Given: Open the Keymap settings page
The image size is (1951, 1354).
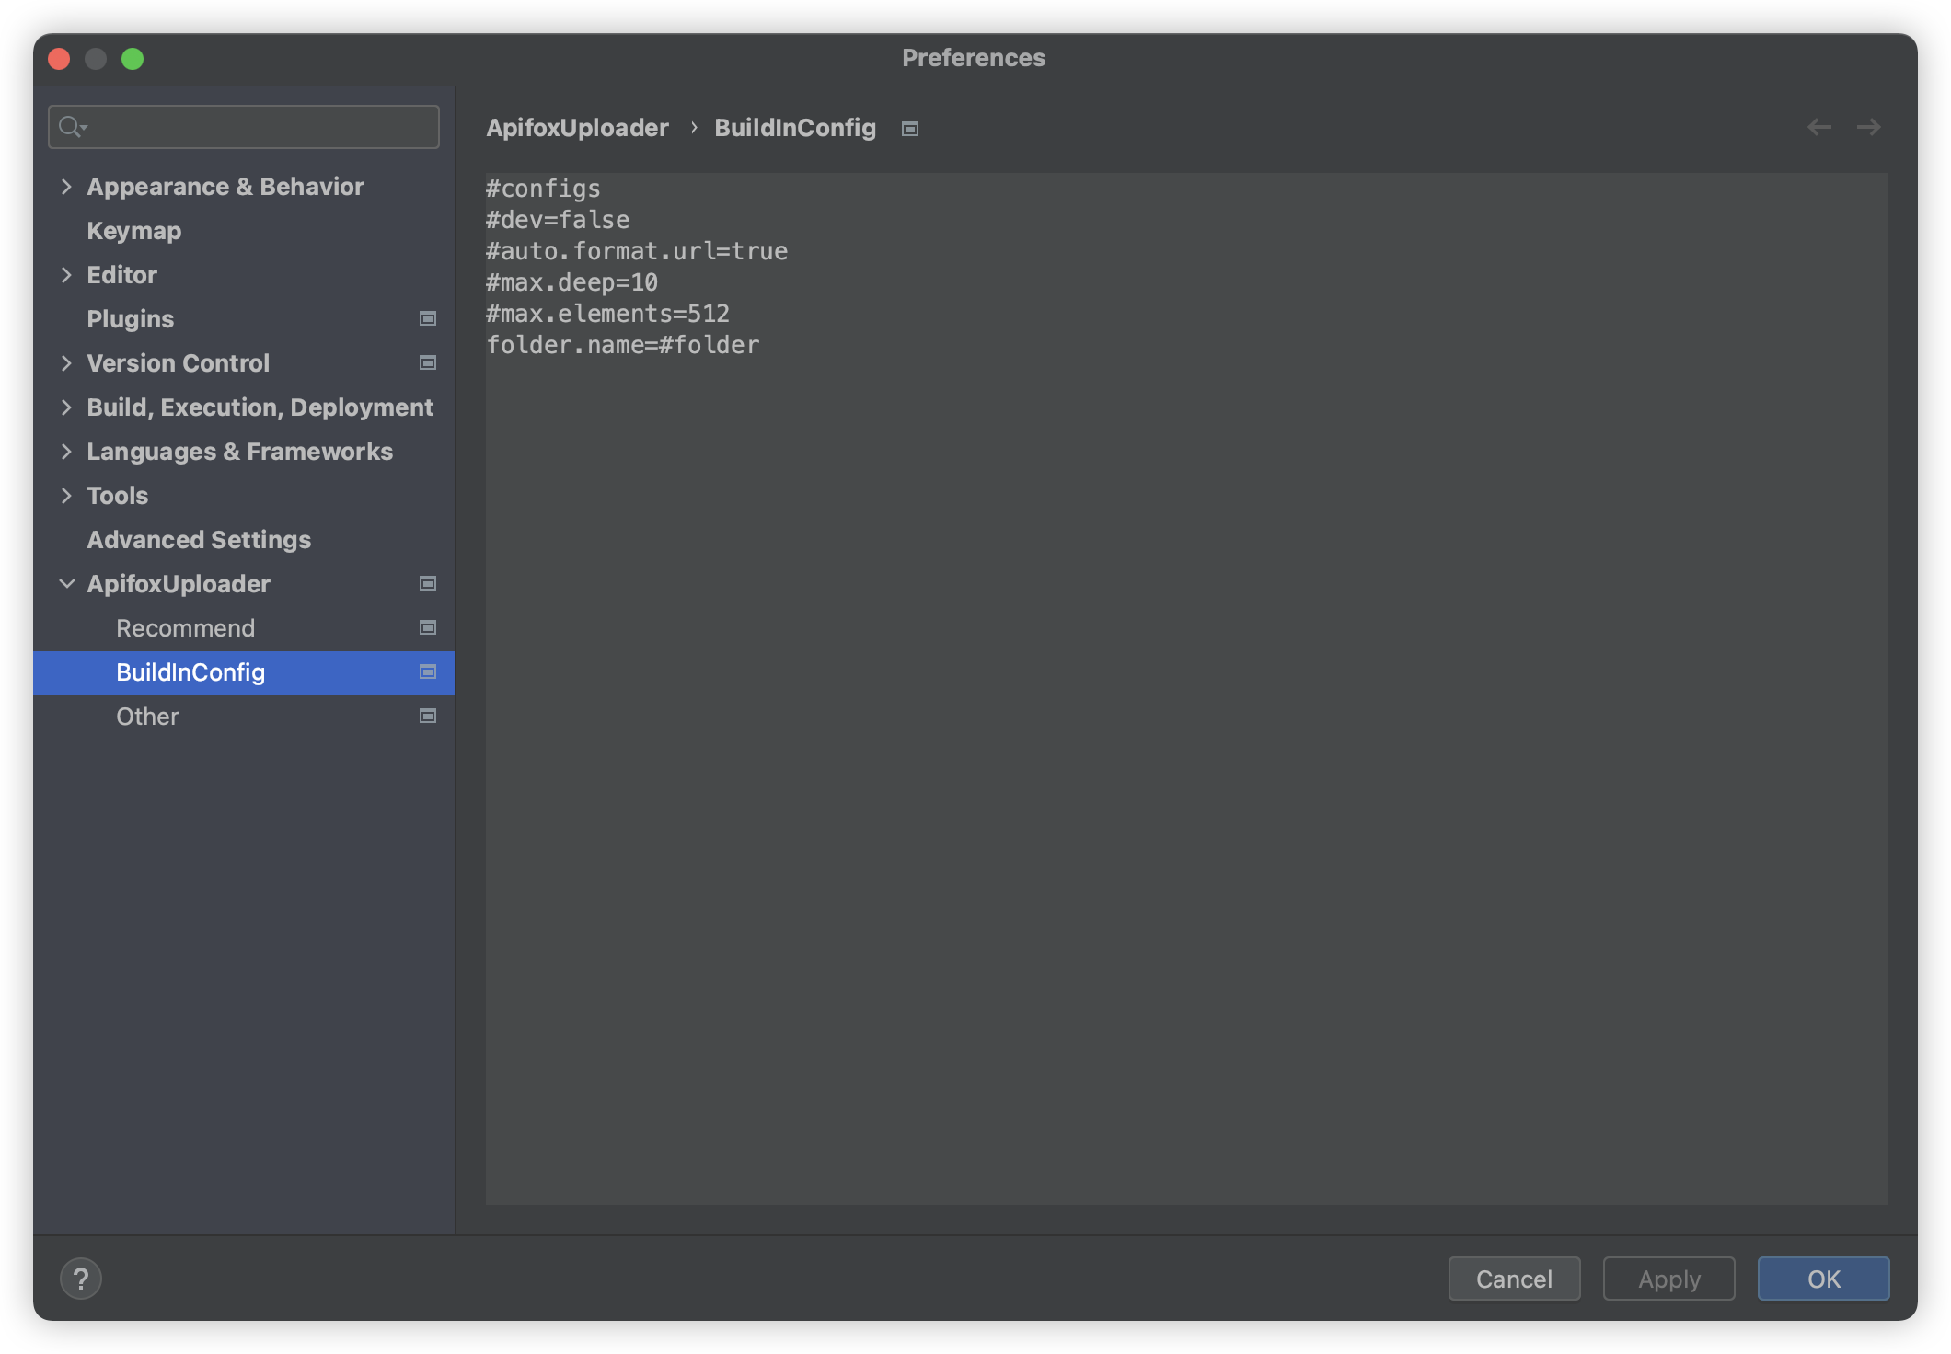Looking at the screenshot, I should (134, 231).
